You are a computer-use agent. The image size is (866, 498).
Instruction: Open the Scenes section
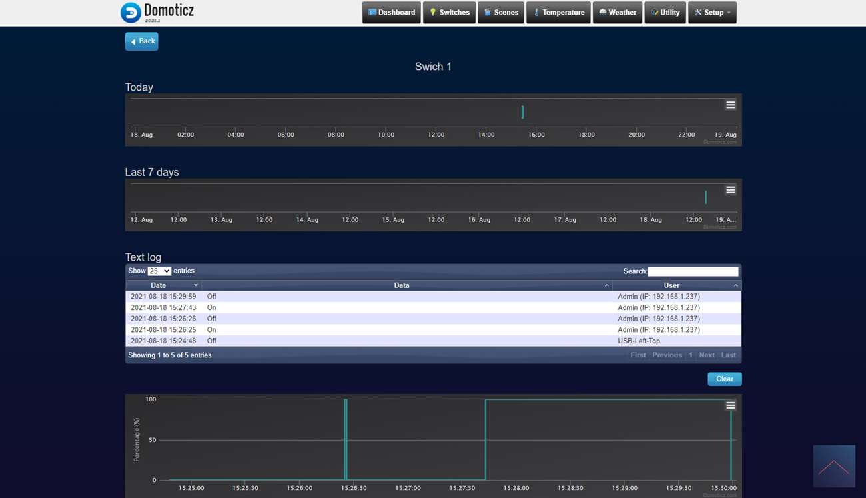point(501,13)
